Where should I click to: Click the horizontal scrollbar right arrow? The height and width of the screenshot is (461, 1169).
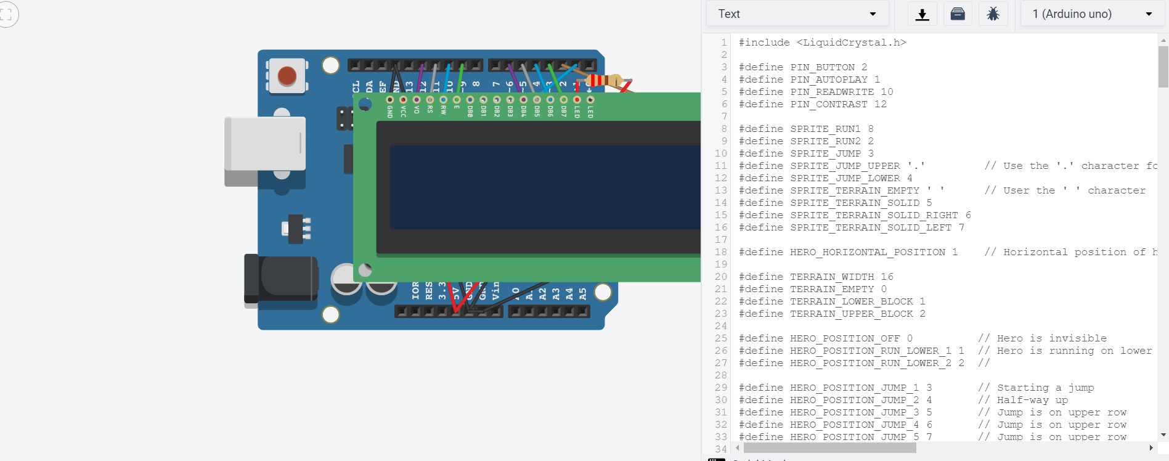tap(1151, 448)
